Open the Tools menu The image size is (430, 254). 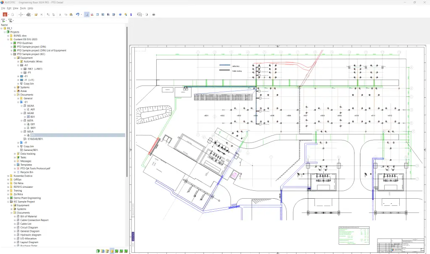click(x=23, y=8)
